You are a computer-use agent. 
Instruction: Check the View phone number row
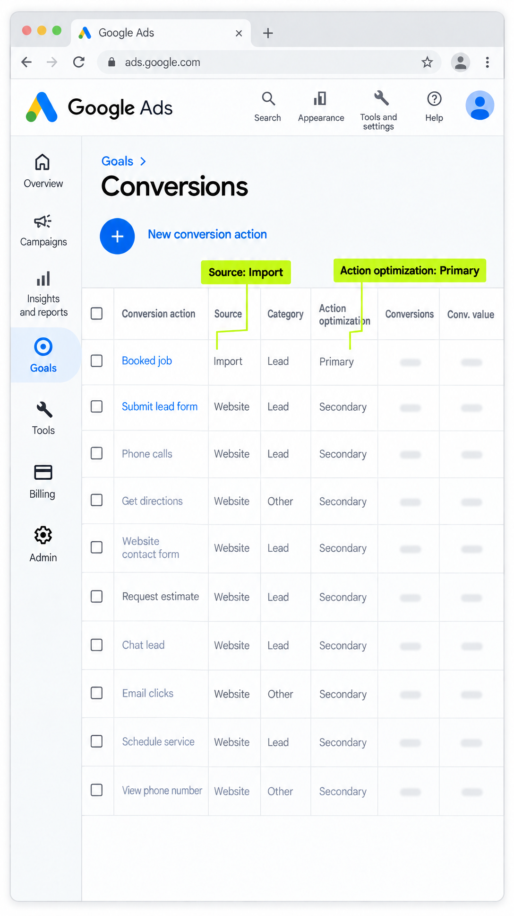pyautogui.click(x=97, y=790)
